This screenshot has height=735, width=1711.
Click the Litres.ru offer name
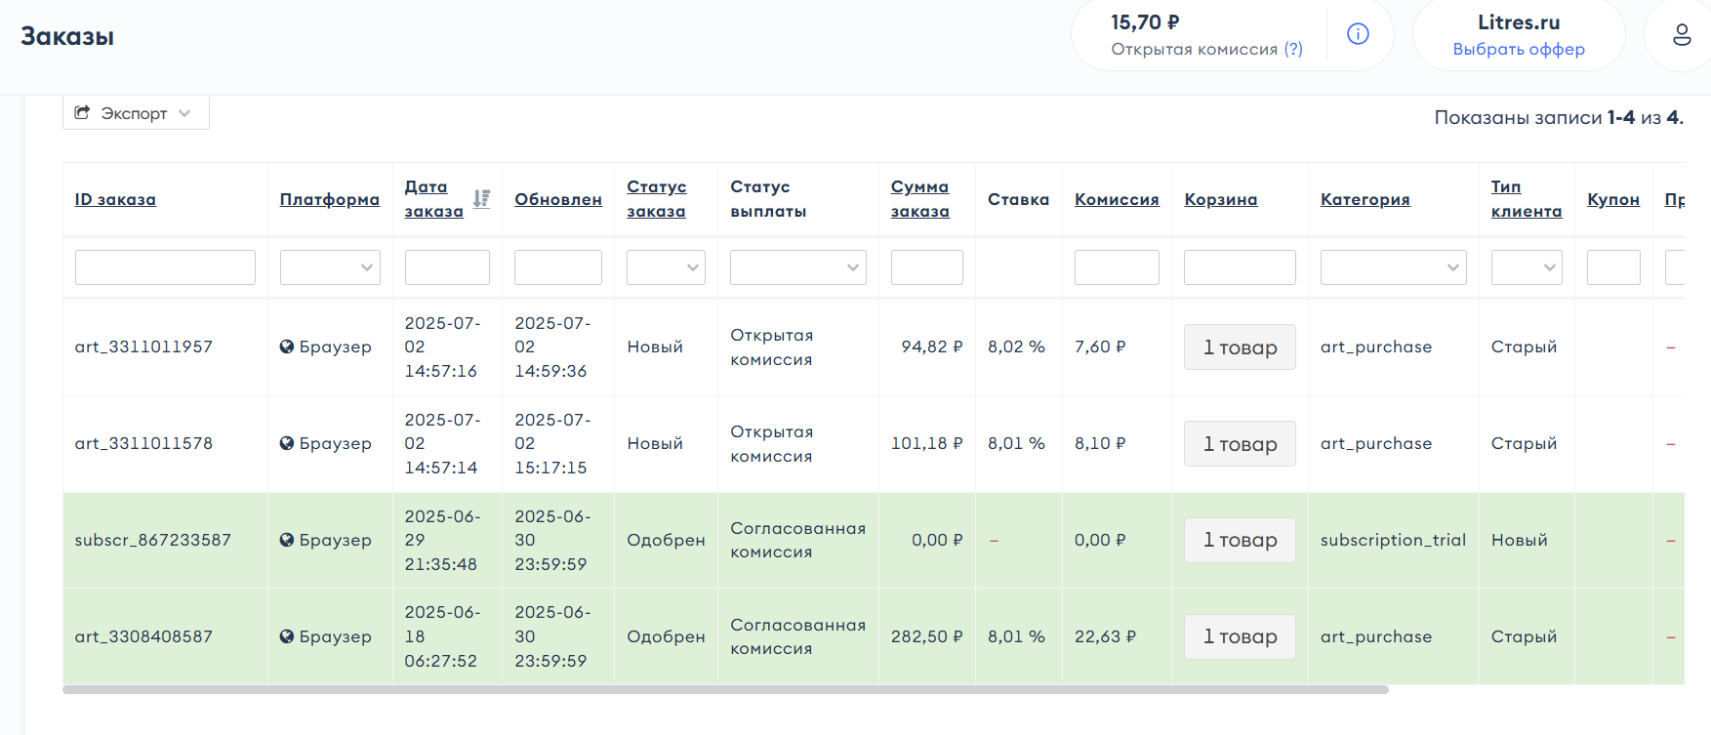pos(1519,22)
